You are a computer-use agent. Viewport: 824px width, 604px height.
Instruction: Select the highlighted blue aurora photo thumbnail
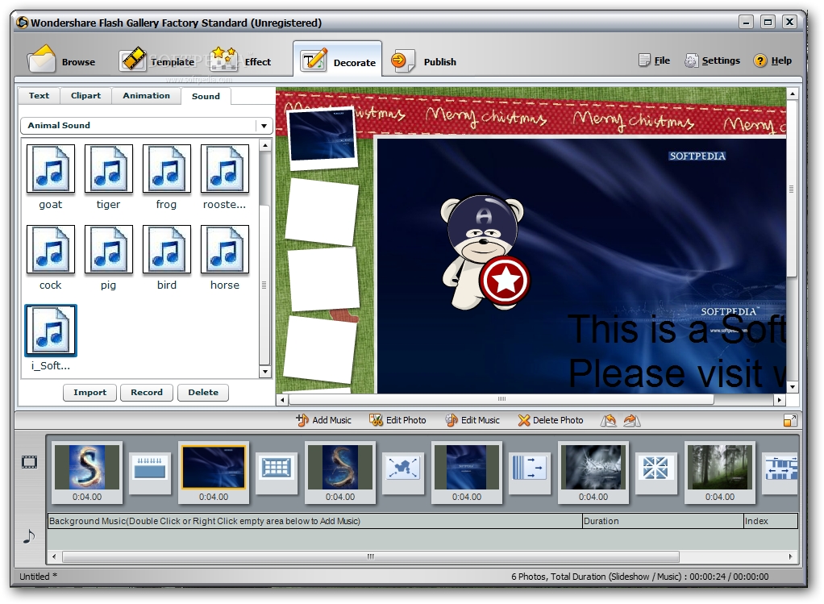(x=214, y=472)
